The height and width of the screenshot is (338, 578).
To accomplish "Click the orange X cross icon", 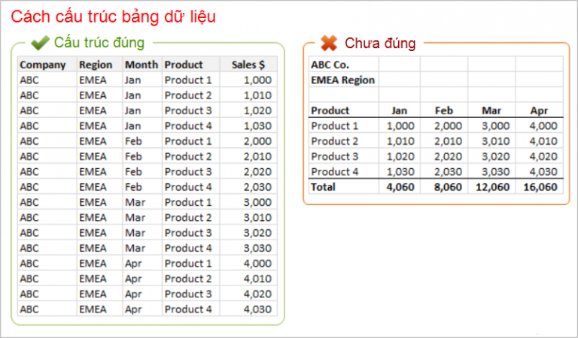I will coord(329,43).
